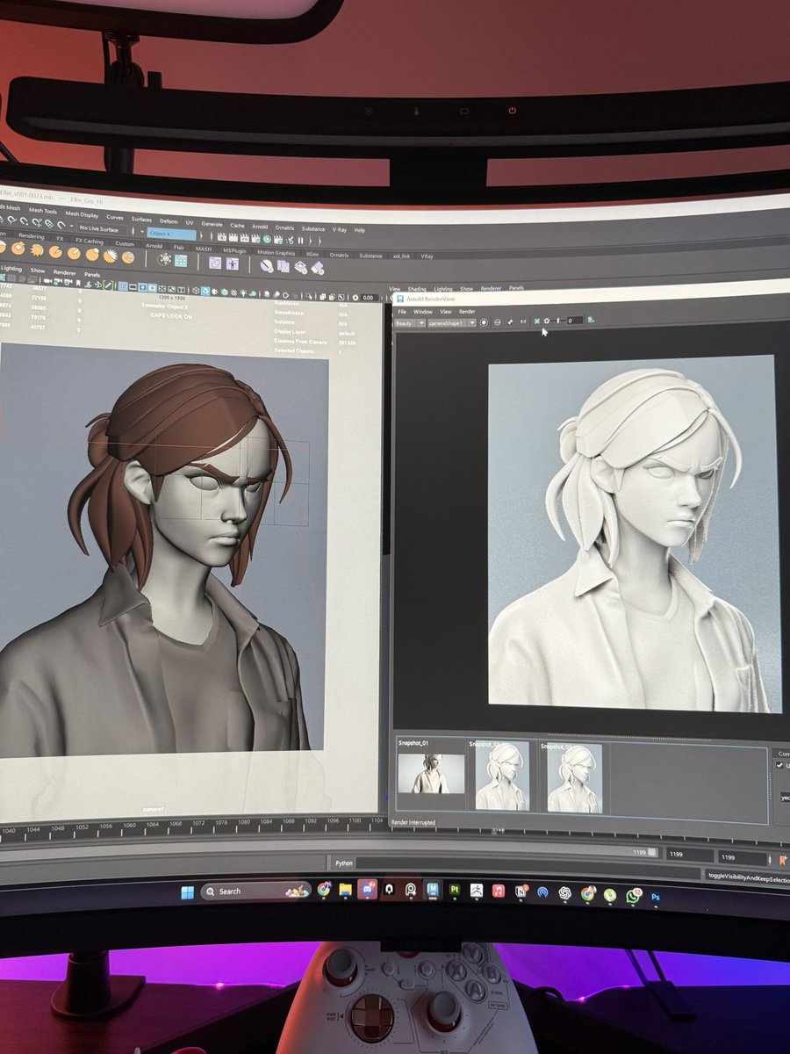Expand the cameraShape1 camera dropdown
The height and width of the screenshot is (1054, 790).
coord(452,322)
